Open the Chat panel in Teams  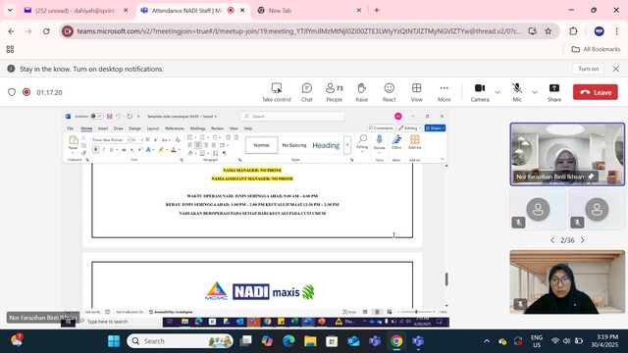[307, 92]
